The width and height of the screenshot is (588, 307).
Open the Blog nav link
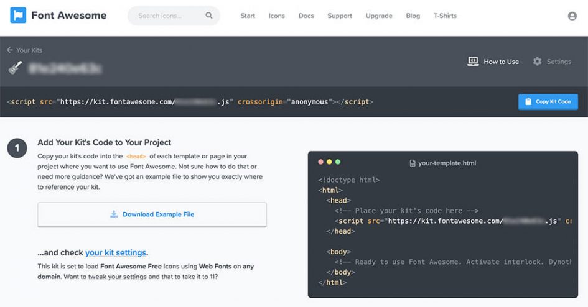(413, 16)
